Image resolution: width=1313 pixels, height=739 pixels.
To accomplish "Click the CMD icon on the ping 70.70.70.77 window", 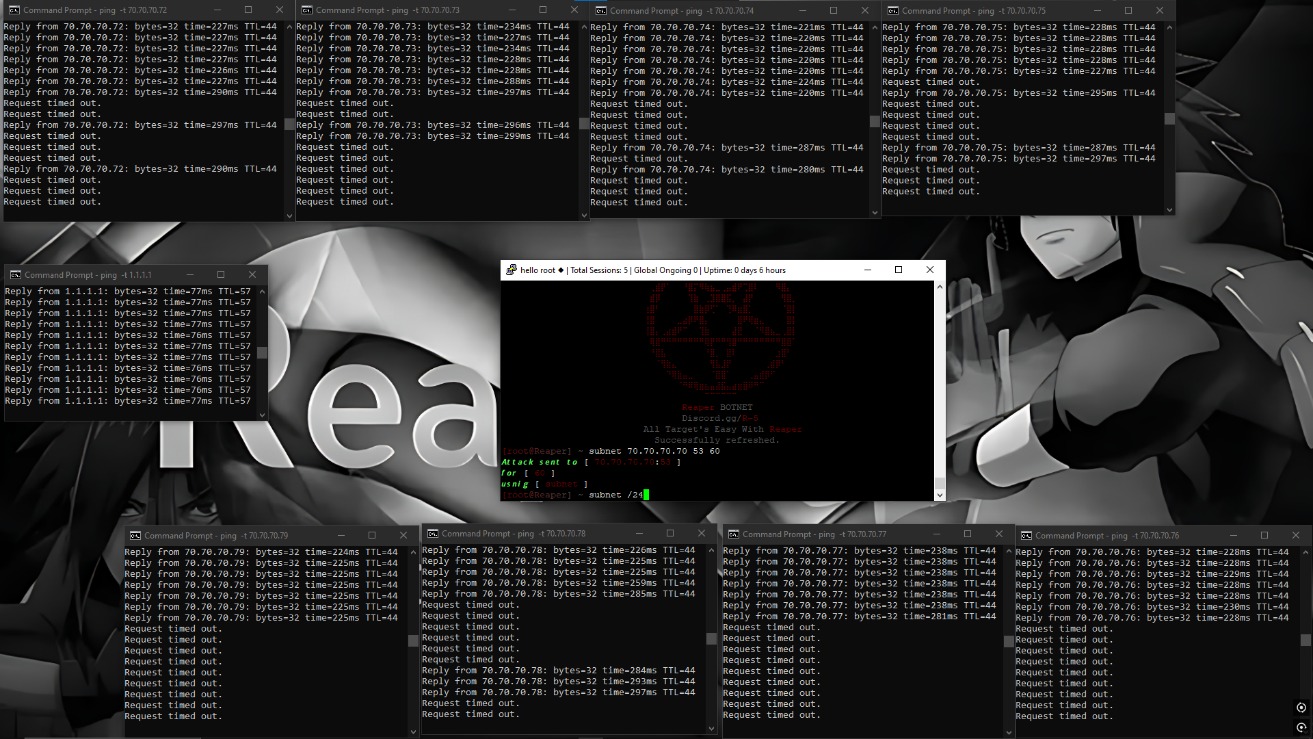I will point(733,534).
